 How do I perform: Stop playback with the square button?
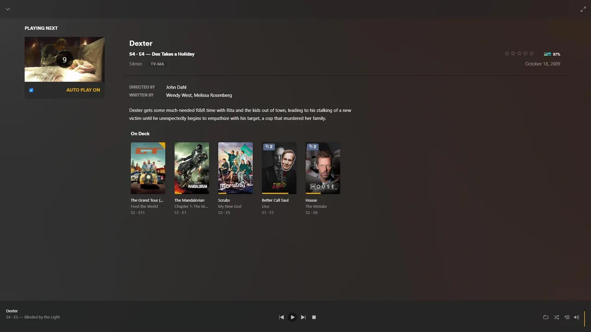(x=314, y=317)
